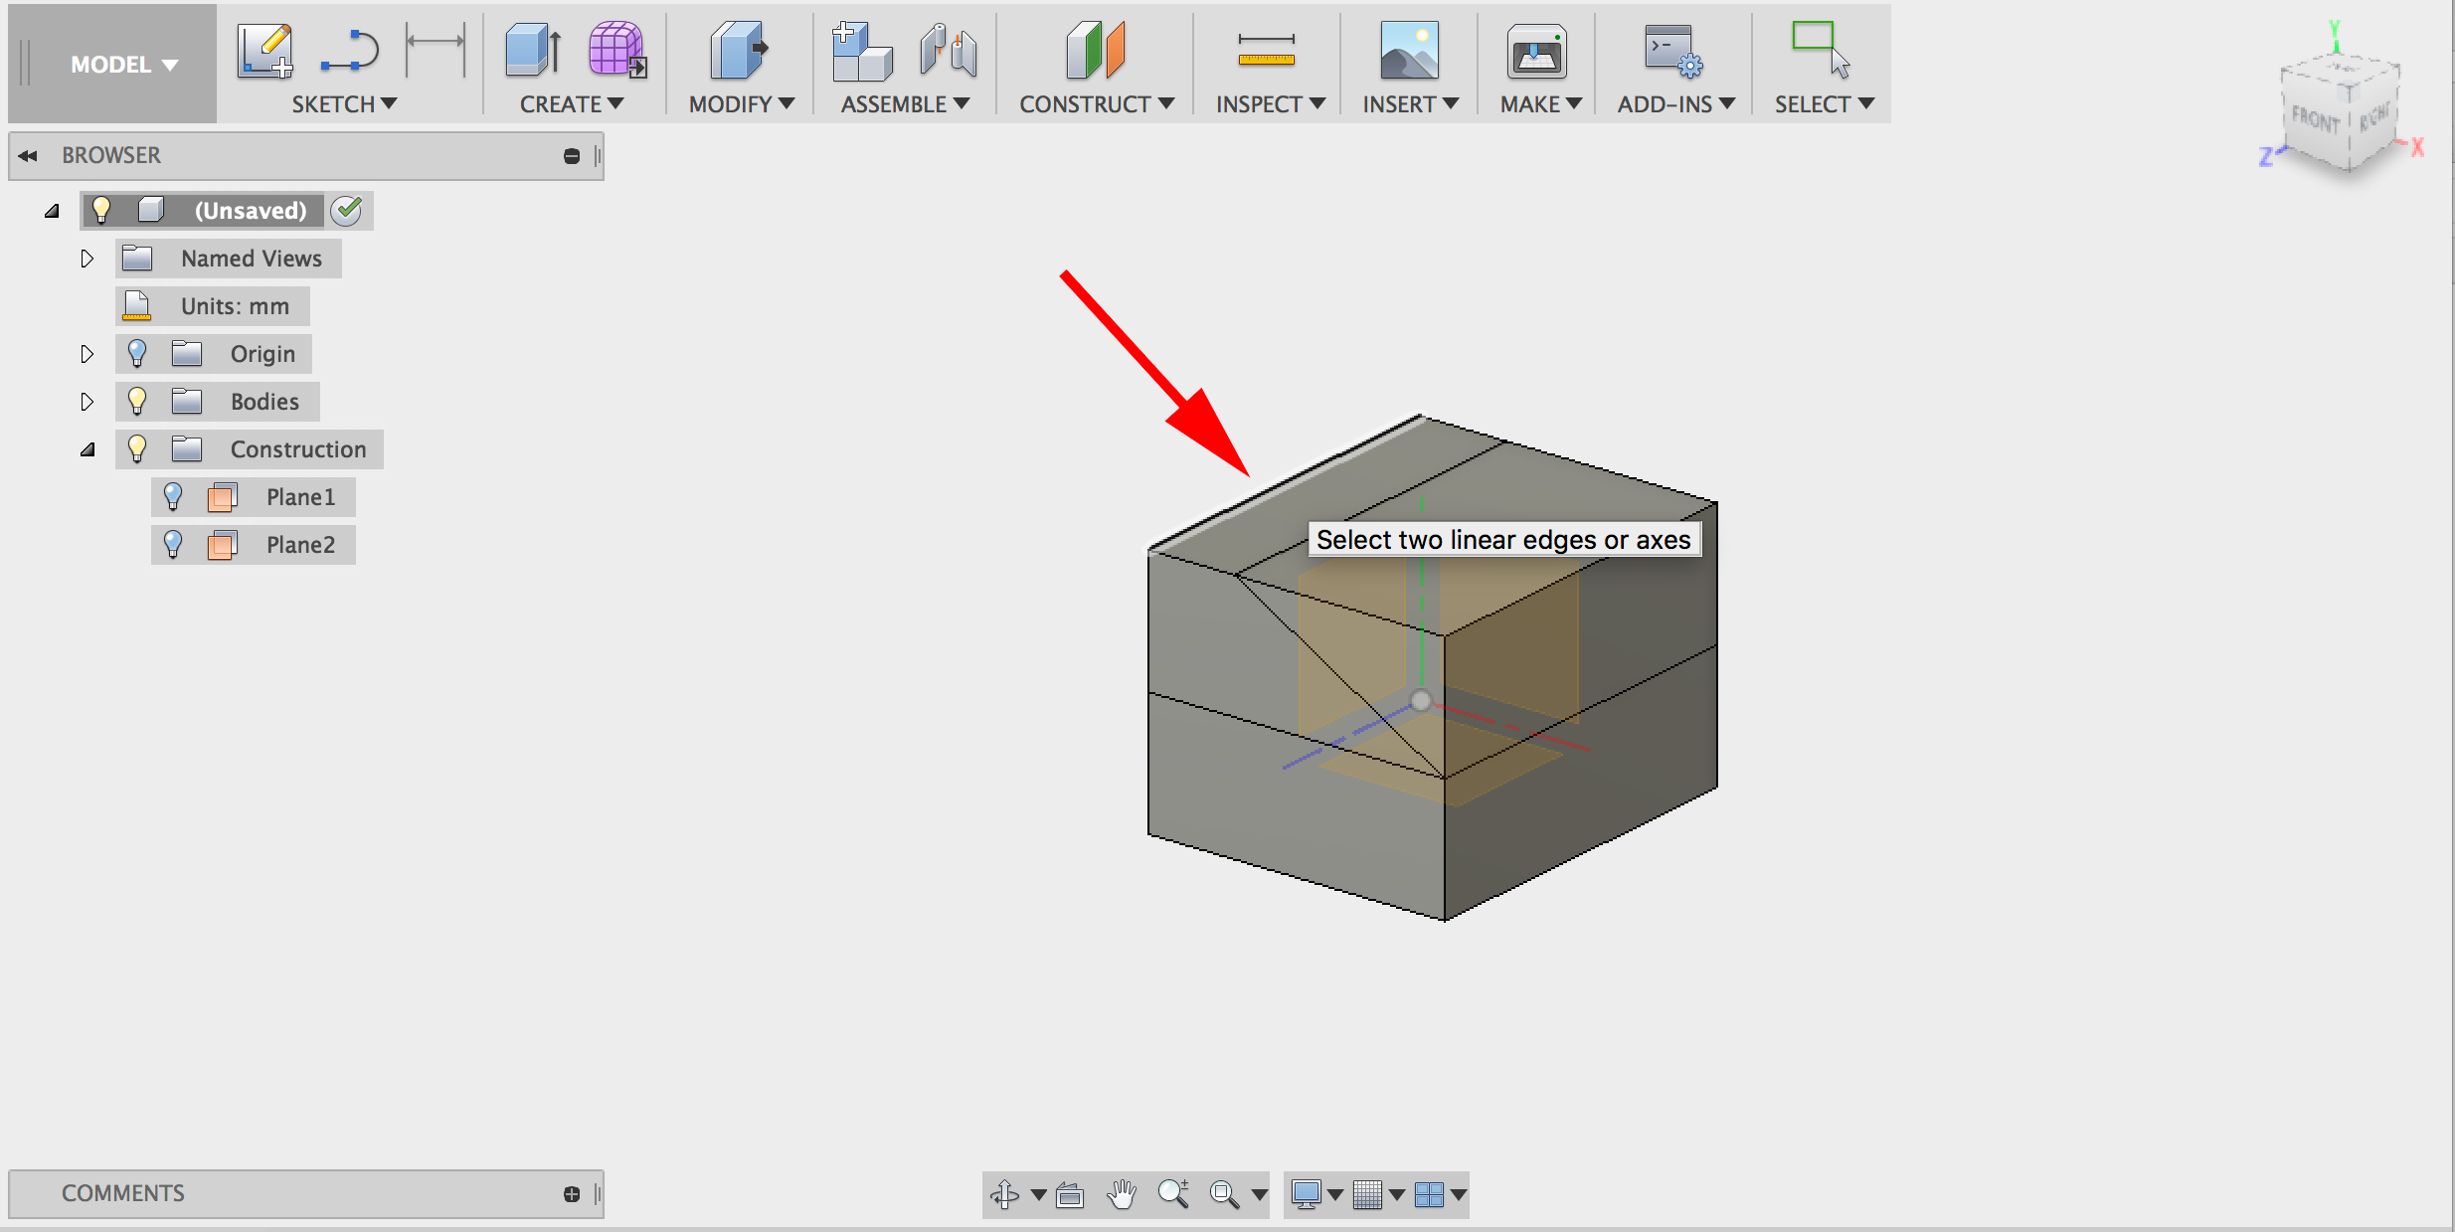This screenshot has height=1232, width=2455.
Task: Click the Comments panel resize handle
Action: (598, 1194)
